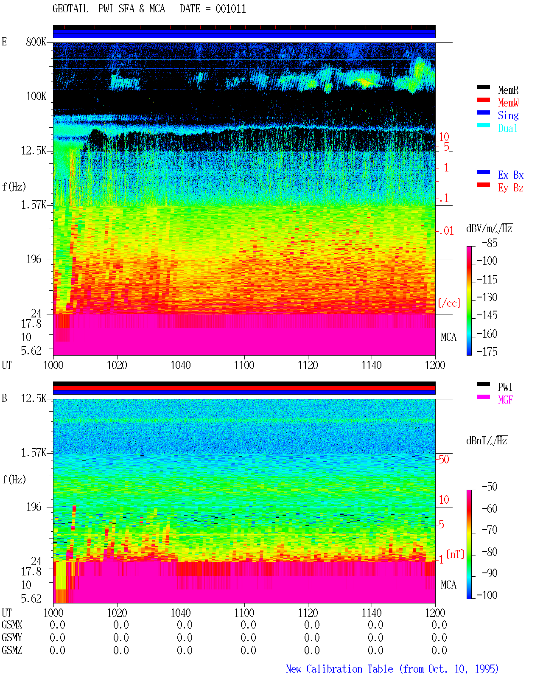Click the -130 color scale value
543x676 pixels.
tap(487, 297)
